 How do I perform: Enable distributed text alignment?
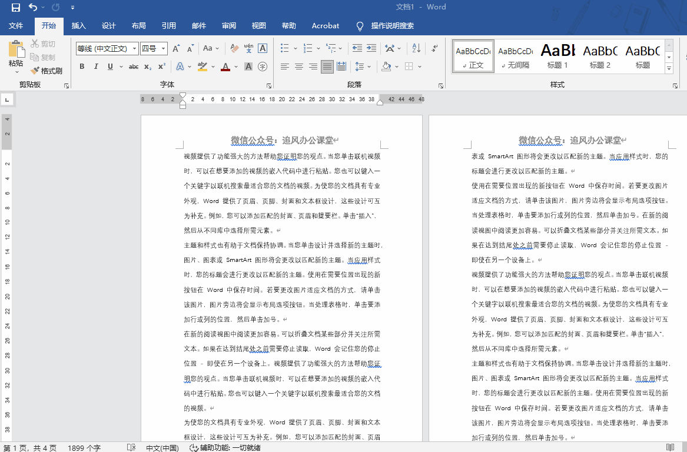click(341, 67)
